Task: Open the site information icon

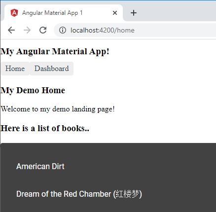Action: tap(63, 30)
